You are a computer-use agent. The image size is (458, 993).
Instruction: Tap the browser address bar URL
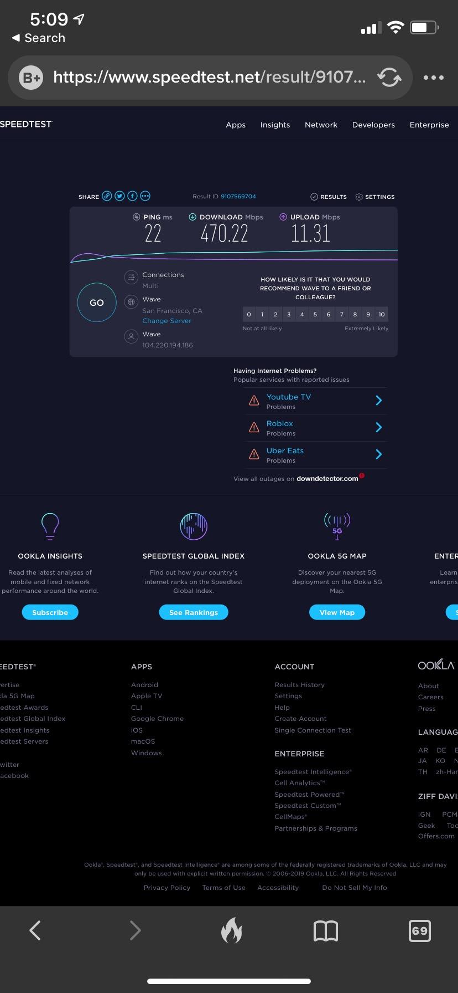[210, 77]
